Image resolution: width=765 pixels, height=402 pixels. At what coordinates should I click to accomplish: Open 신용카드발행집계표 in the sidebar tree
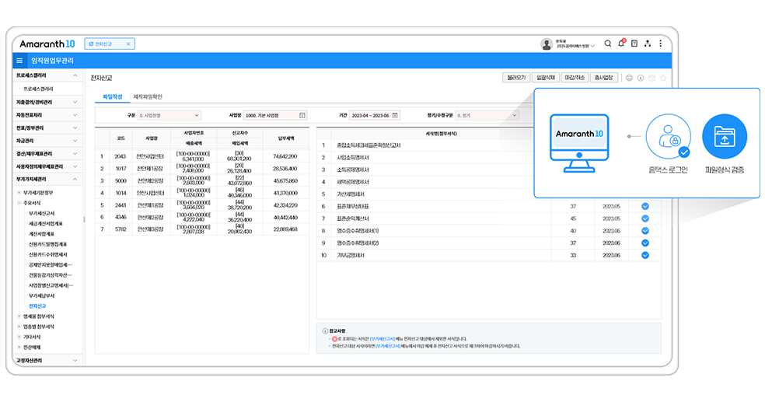47,244
